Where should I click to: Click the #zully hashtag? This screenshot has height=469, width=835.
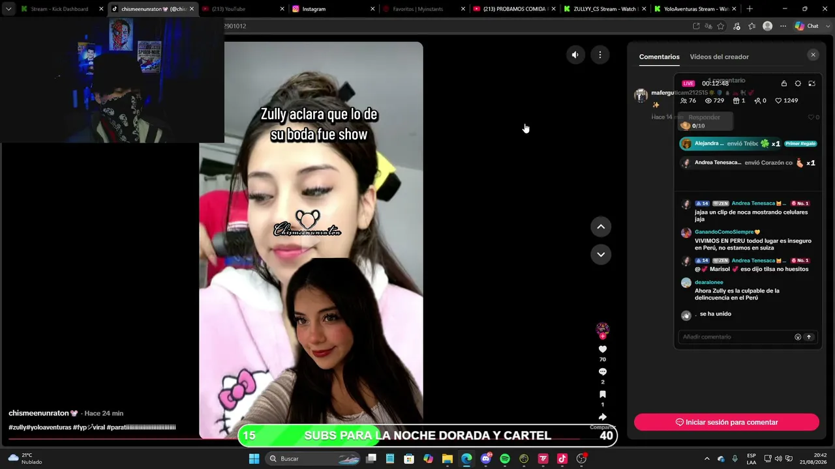[18, 427]
